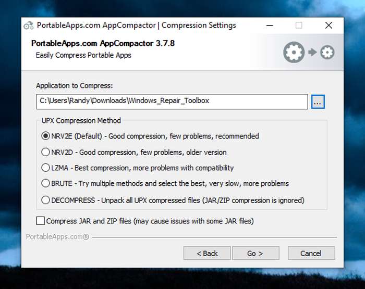Start compression with the Go > button

(x=256, y=253)
